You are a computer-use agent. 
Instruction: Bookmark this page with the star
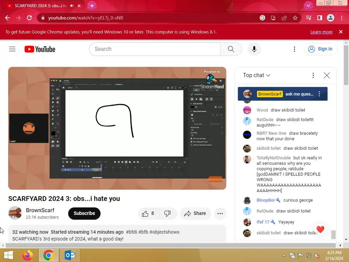(295, 18)
